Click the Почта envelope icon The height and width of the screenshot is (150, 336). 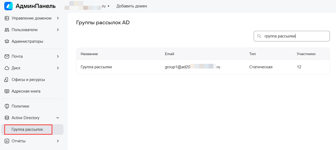click(x=7, y=56)
